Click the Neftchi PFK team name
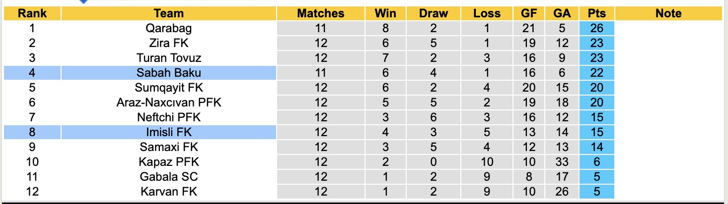Image resolution: width=728 pixels, height=204 pixels. pyautogui.click(x=168, y=117)
